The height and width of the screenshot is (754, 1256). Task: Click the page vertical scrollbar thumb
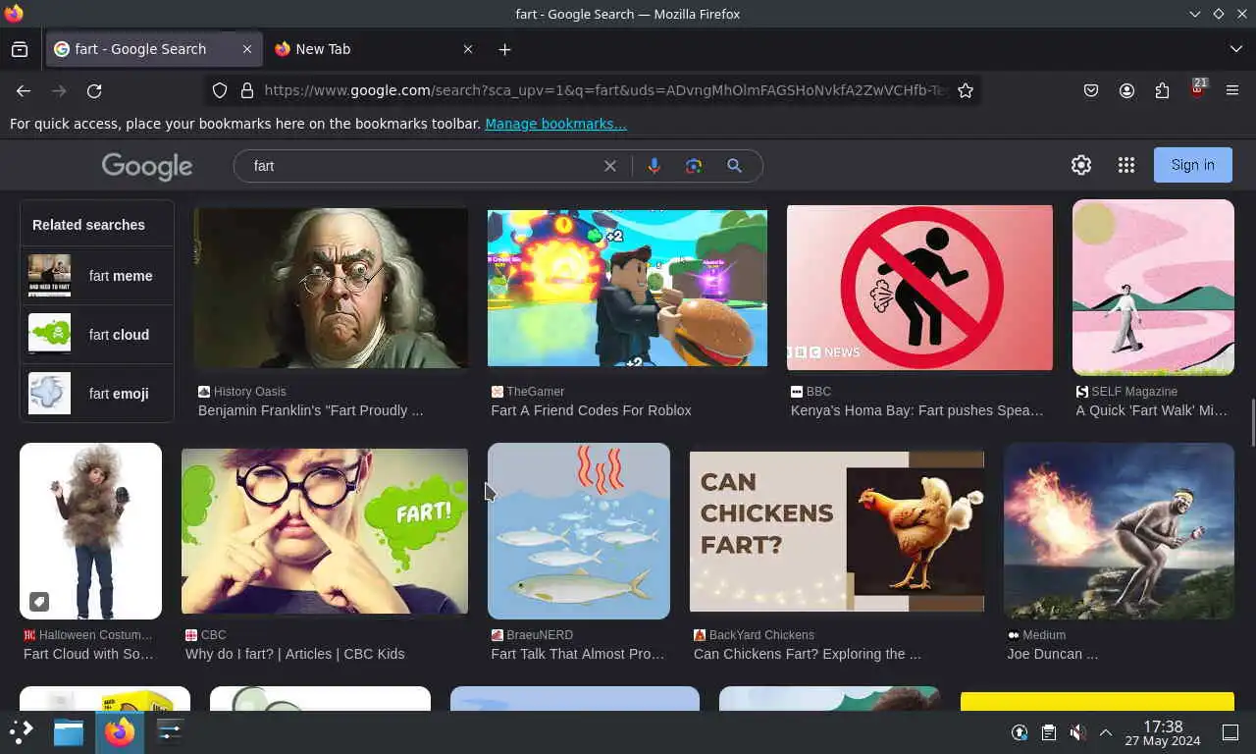click(x=1252, y=422)
